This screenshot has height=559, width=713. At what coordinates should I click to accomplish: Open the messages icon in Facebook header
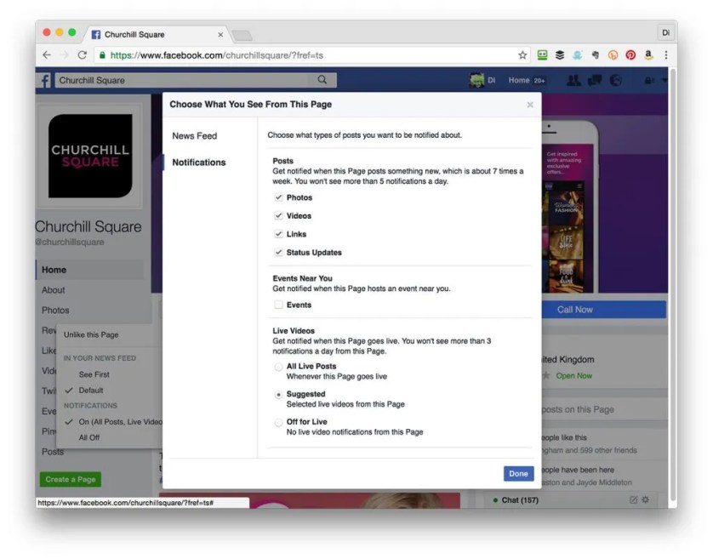[595, 81]
